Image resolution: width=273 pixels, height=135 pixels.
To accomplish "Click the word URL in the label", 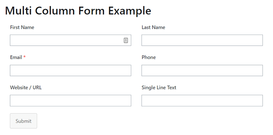I will click(x=37, y=87).
